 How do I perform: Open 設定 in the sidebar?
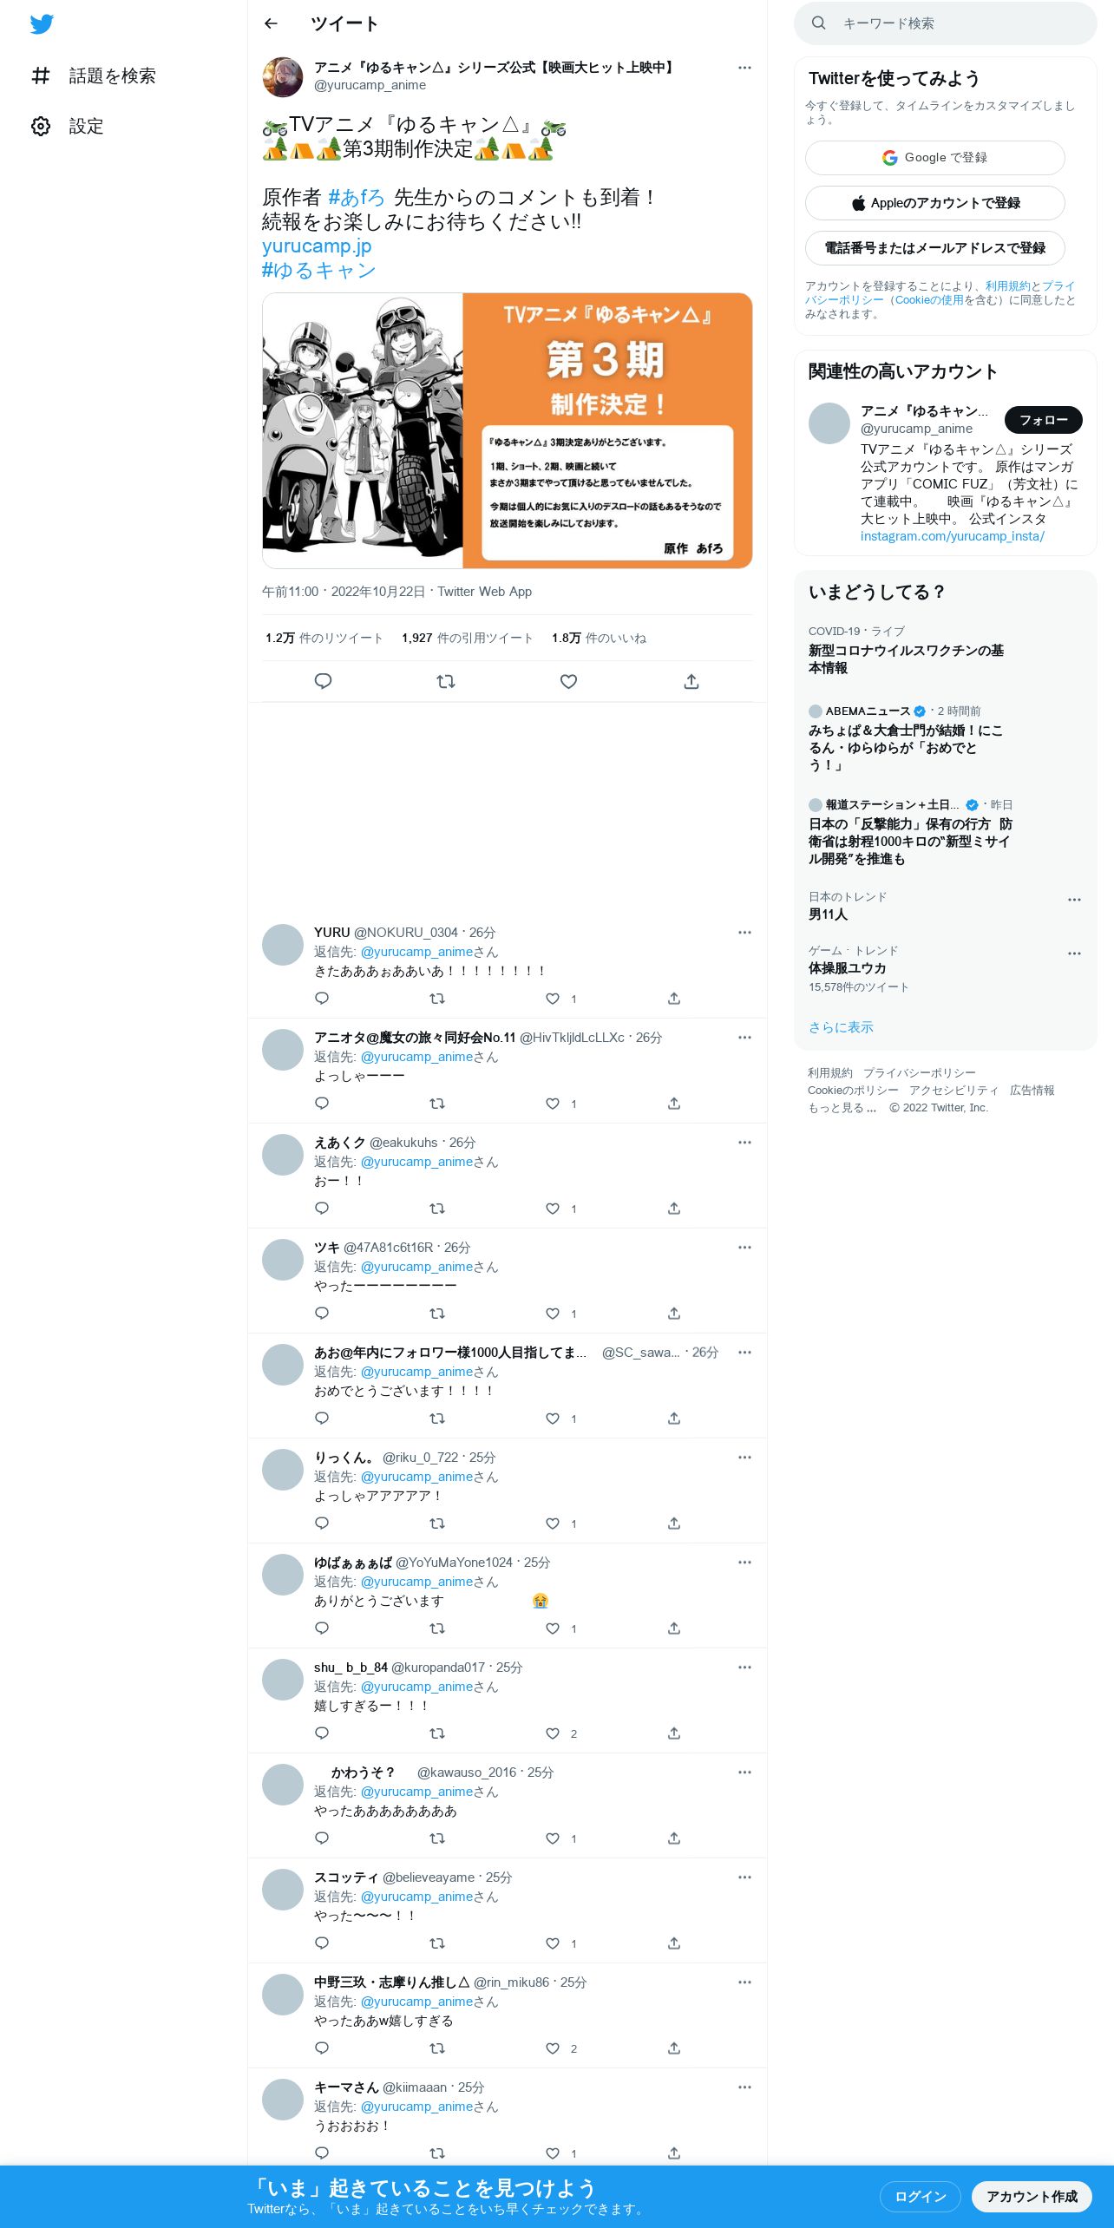coord(68,126)
